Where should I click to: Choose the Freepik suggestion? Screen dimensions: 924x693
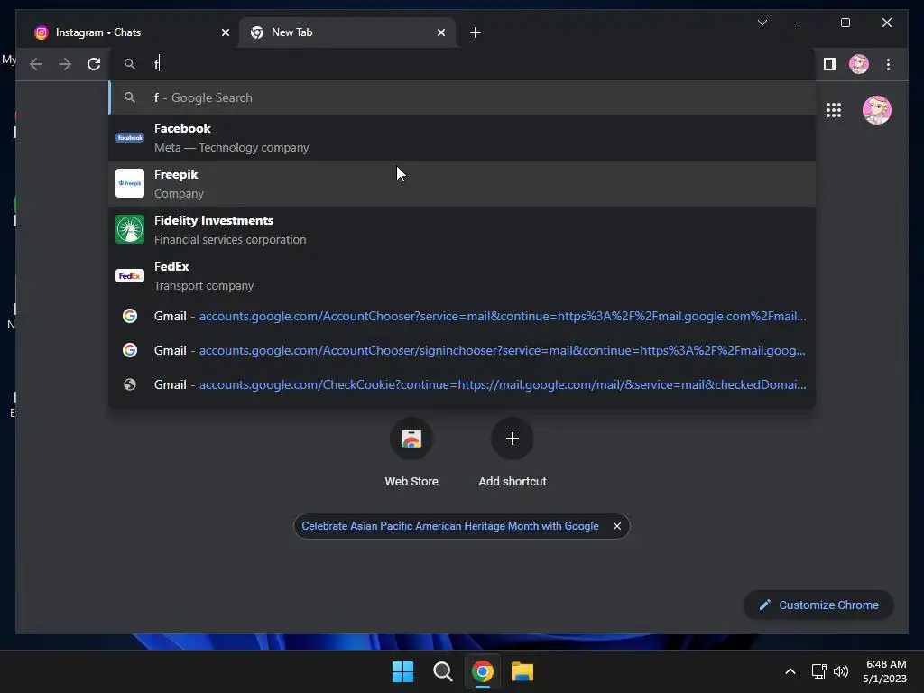click(x=462, y=184)
